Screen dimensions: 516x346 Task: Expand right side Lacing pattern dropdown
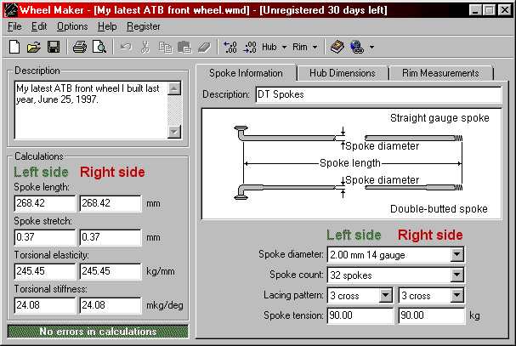pyautogui.click(x=456, y=295)
